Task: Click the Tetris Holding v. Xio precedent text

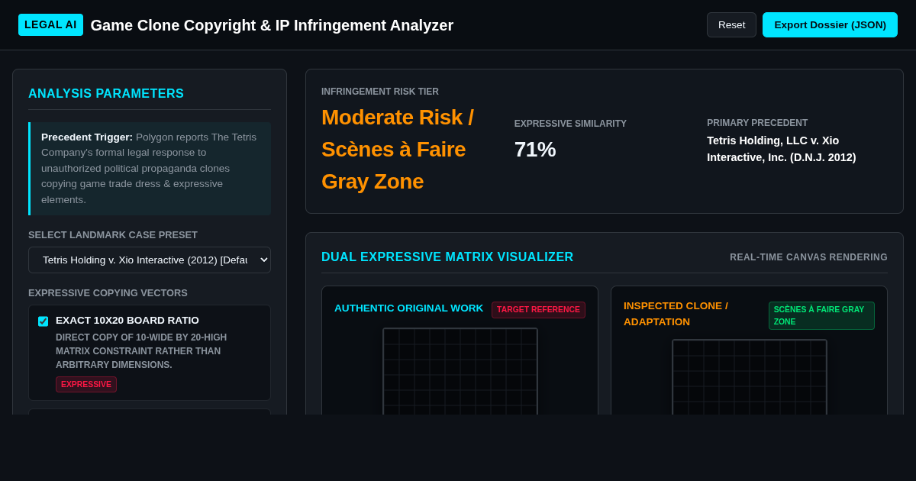Action: pyautogui.click(x=782, y=149)
